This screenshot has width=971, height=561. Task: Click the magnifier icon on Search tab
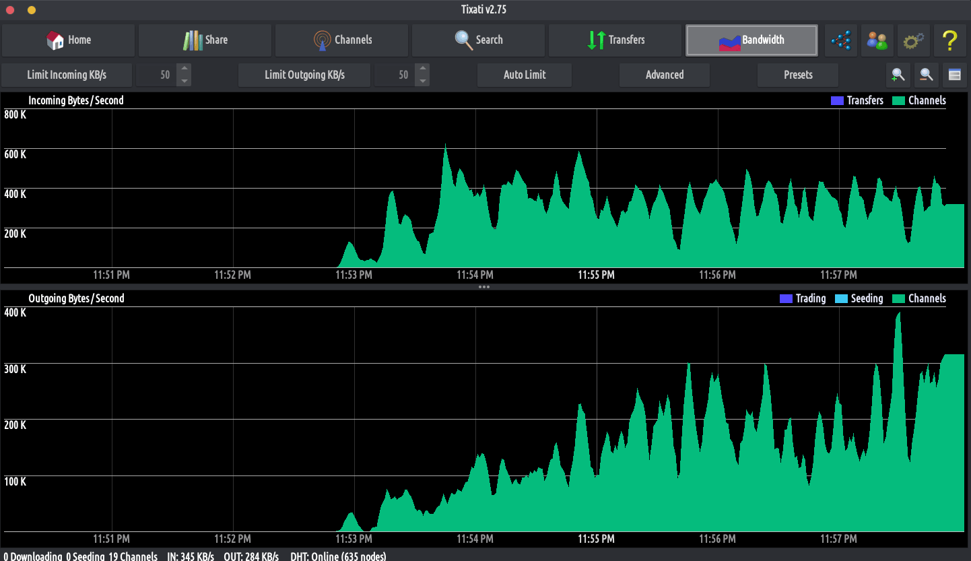pyautogui.click(x=464, y=40)
